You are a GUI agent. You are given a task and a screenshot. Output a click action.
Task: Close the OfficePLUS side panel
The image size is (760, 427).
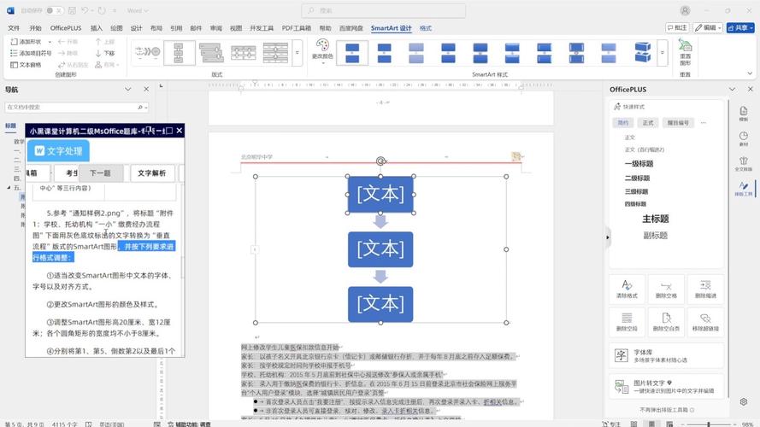(751, 89)
